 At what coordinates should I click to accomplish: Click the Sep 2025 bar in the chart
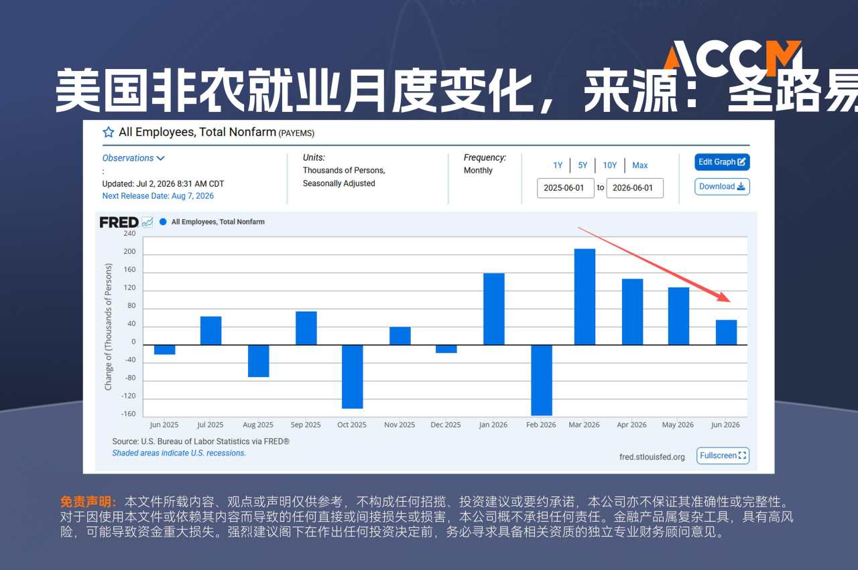pyautogui.click(x=306, y=328)
